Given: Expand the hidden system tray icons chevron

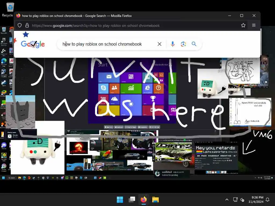Looking at the screenshot, I should 227,200.
